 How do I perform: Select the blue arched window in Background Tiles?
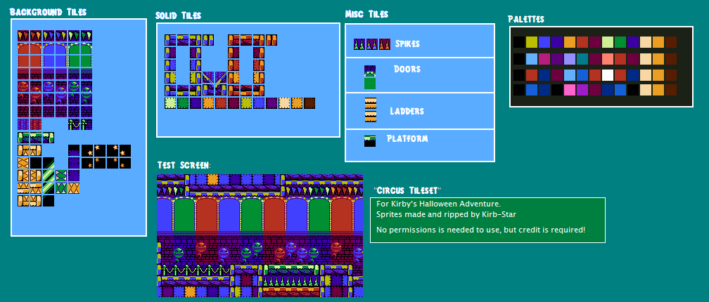click(x=55, y=55)
